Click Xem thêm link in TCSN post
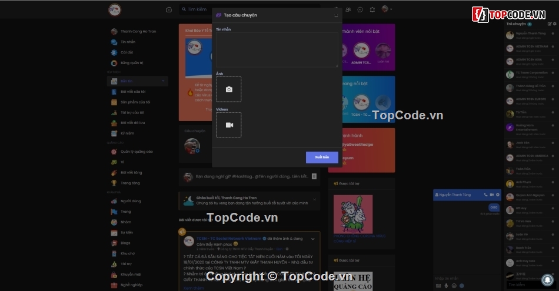Viewport: 559px width, 291px height. (194, 288)
